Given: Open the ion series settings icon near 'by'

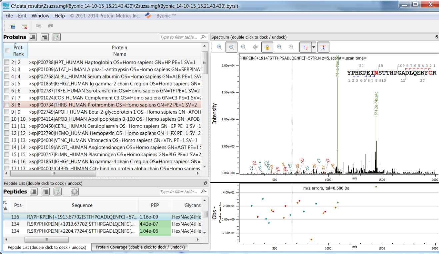Looking at the screenshot, I should pos(323,47).
